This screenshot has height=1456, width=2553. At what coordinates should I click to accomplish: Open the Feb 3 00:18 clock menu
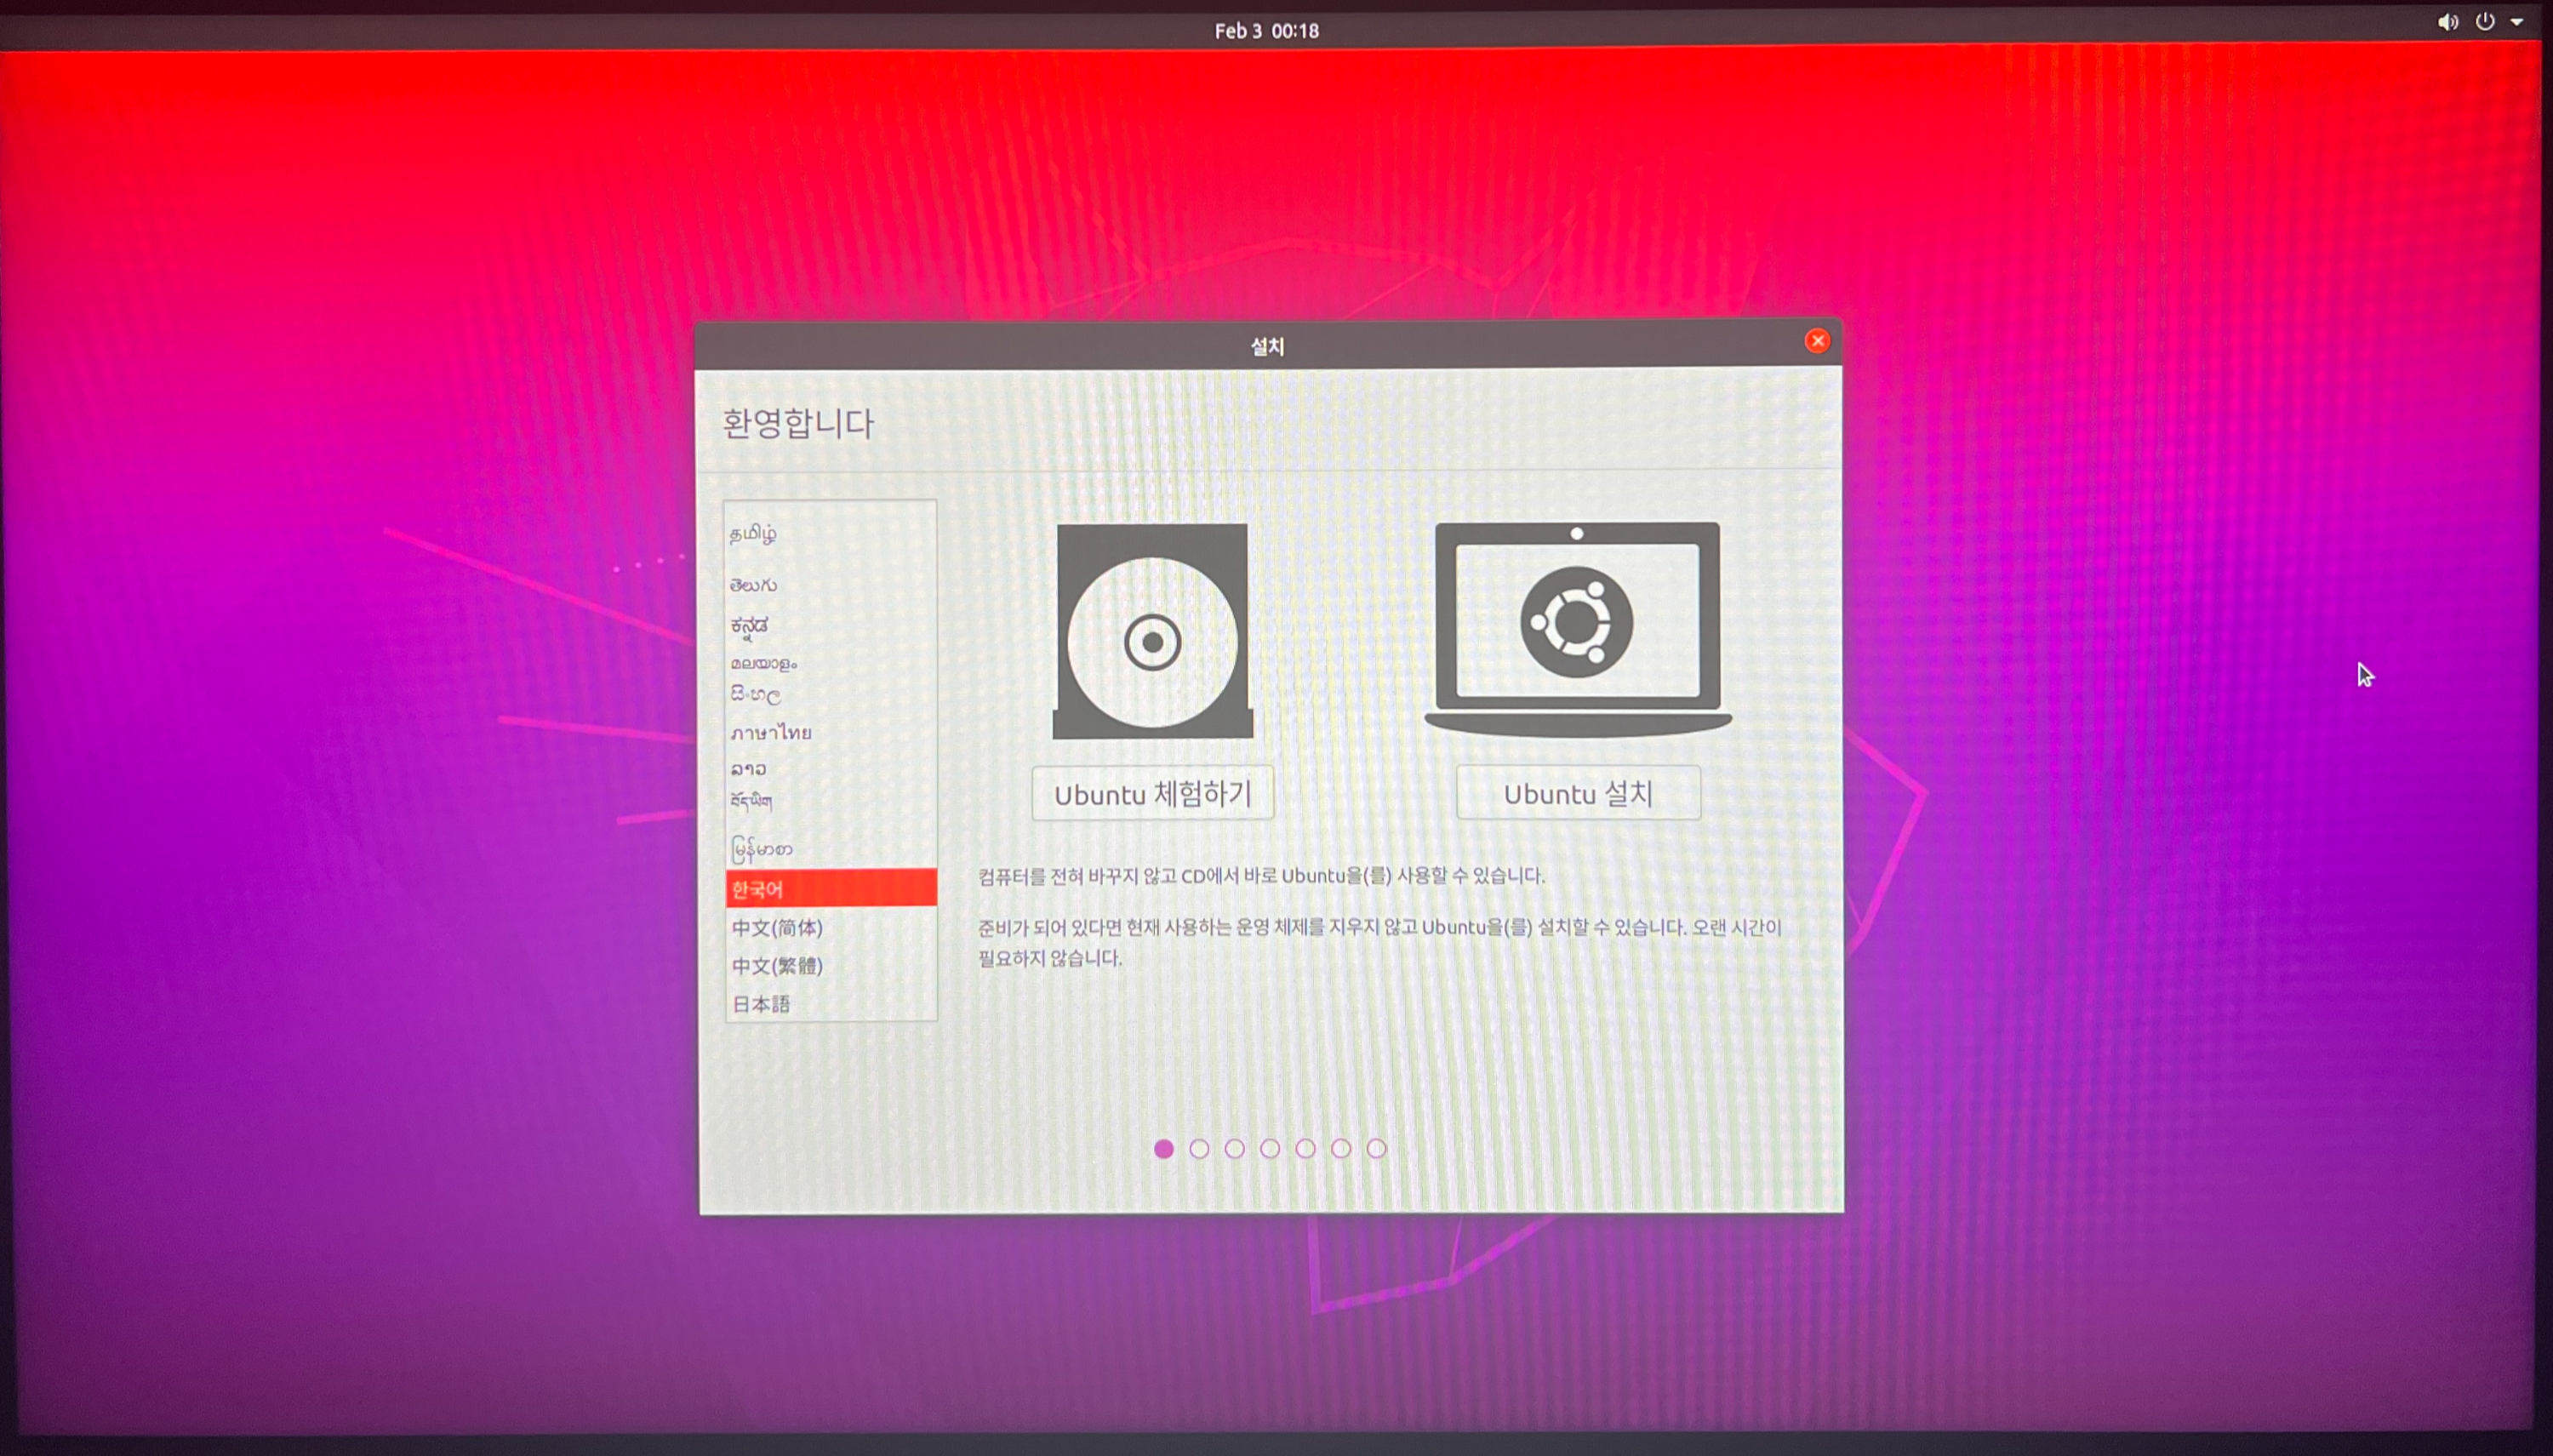1266,31
